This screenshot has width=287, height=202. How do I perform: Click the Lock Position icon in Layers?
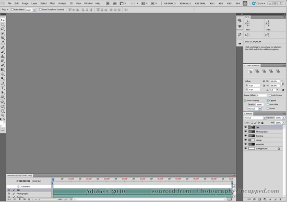pyautogui.click(x=259, y=123)
